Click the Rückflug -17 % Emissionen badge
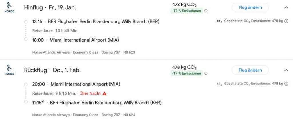 click(187, 74)
